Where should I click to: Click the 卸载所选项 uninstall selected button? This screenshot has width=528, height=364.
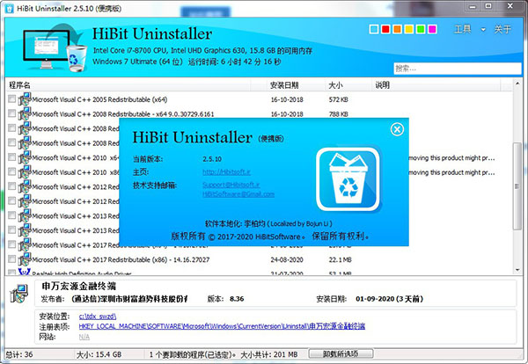[341, 354]
